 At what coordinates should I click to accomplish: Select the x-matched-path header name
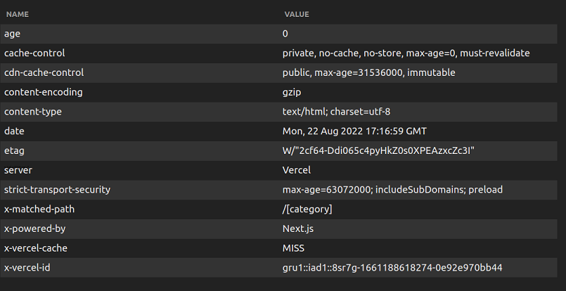point(39,209)
